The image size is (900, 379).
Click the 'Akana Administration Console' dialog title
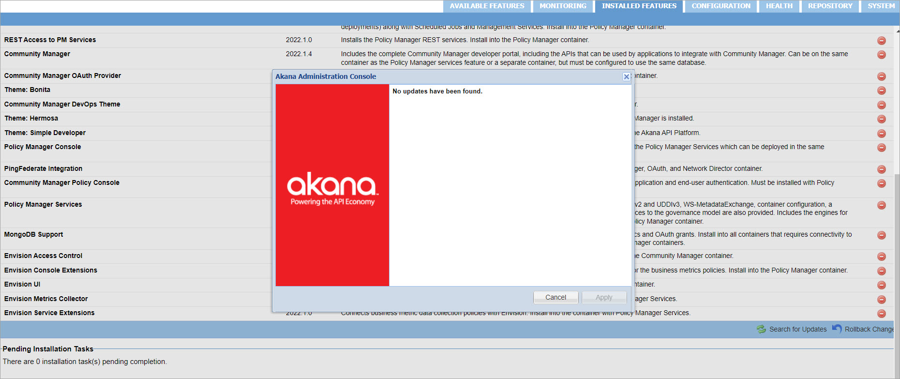click(x=326, y=76)
